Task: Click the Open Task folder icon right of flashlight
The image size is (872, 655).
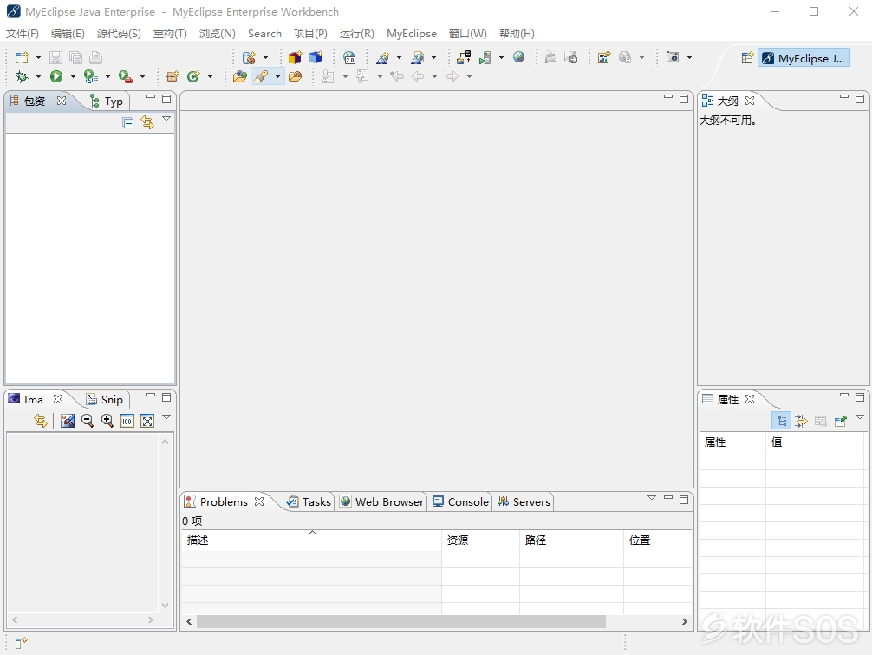Action: pos(296,76)
